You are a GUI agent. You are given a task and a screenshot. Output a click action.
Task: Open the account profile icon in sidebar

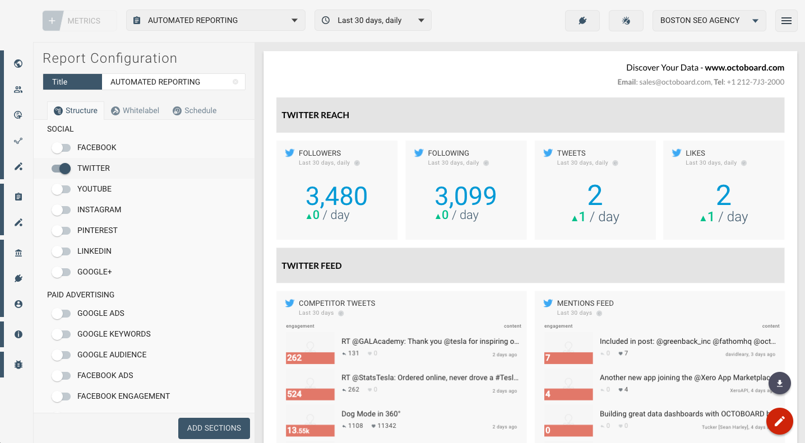pos(18,304)
